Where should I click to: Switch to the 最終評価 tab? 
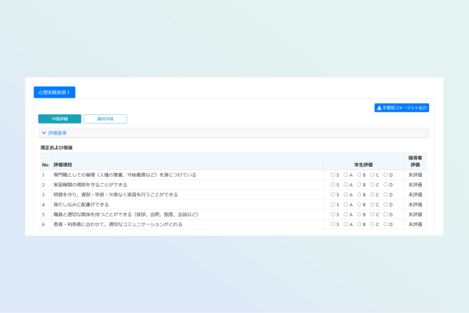105,119
